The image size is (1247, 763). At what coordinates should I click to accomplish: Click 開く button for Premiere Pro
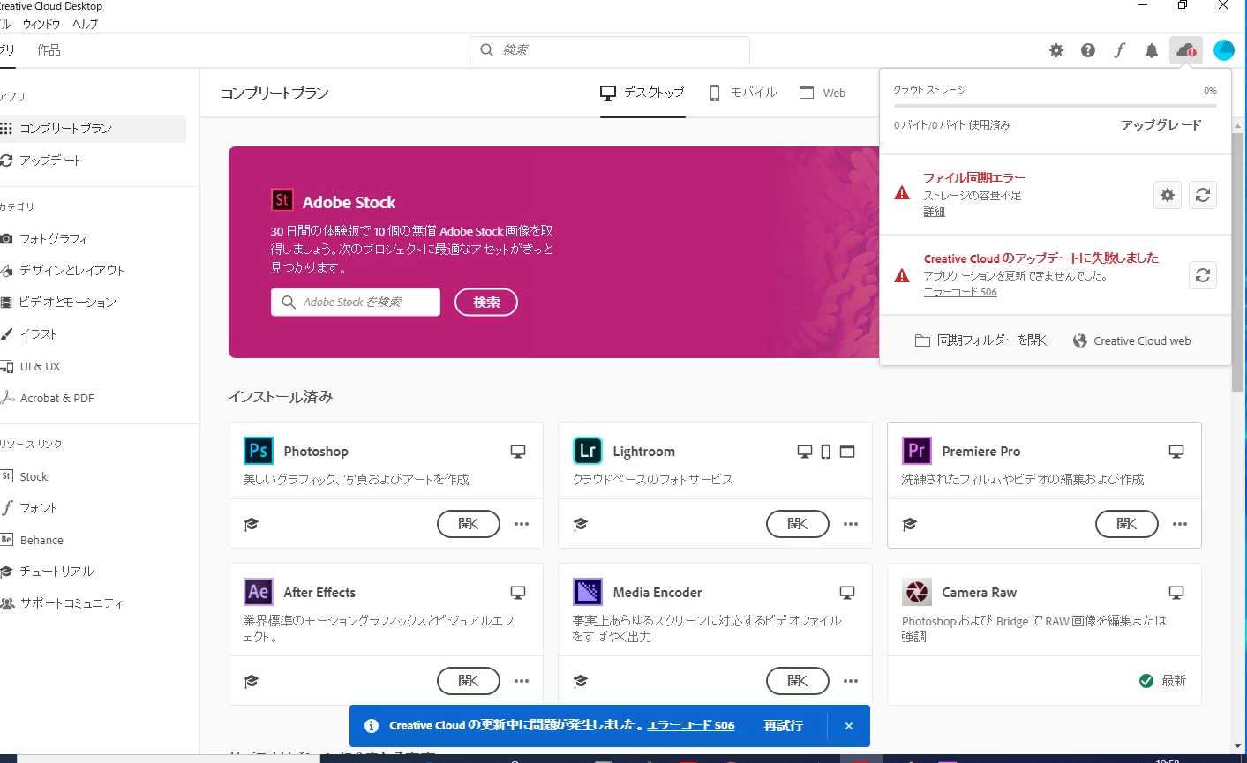click(x=1127, y=524)
